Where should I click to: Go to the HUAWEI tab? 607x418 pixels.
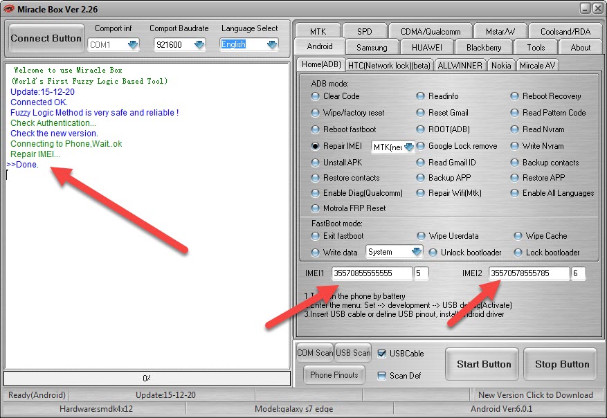click(x=426, y=47)
